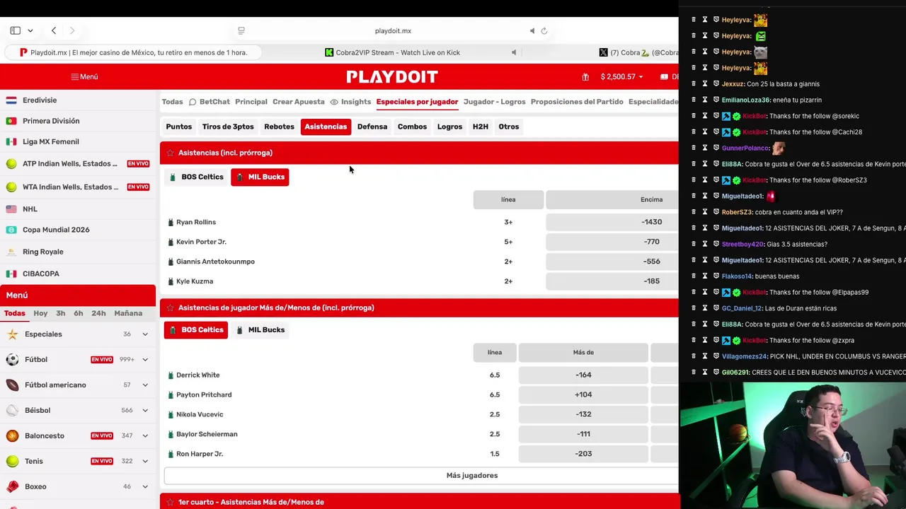906x509 pixels.
Task: Expand the Boxeo row chevron
Action: coord(145,487)
